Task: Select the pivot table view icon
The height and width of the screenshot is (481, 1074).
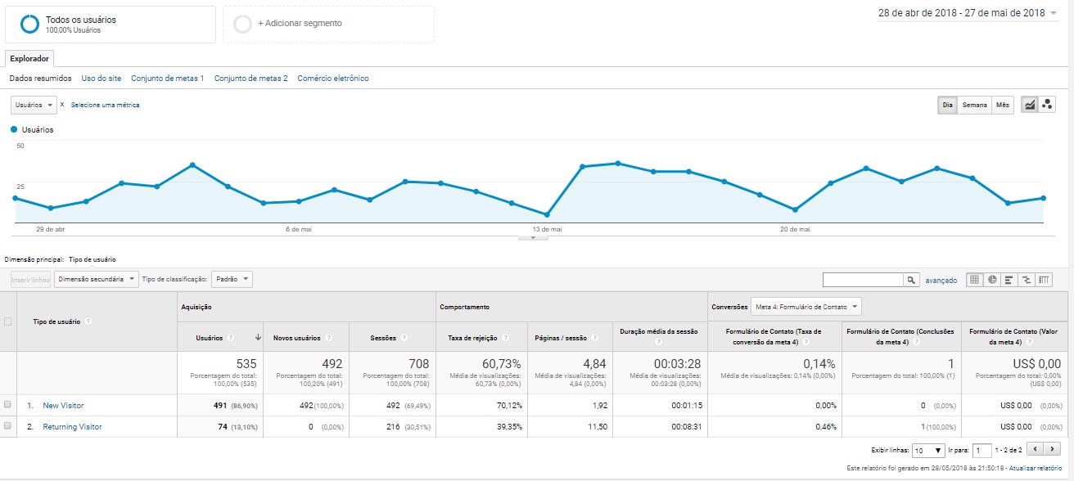Action: pos(1044,280)
